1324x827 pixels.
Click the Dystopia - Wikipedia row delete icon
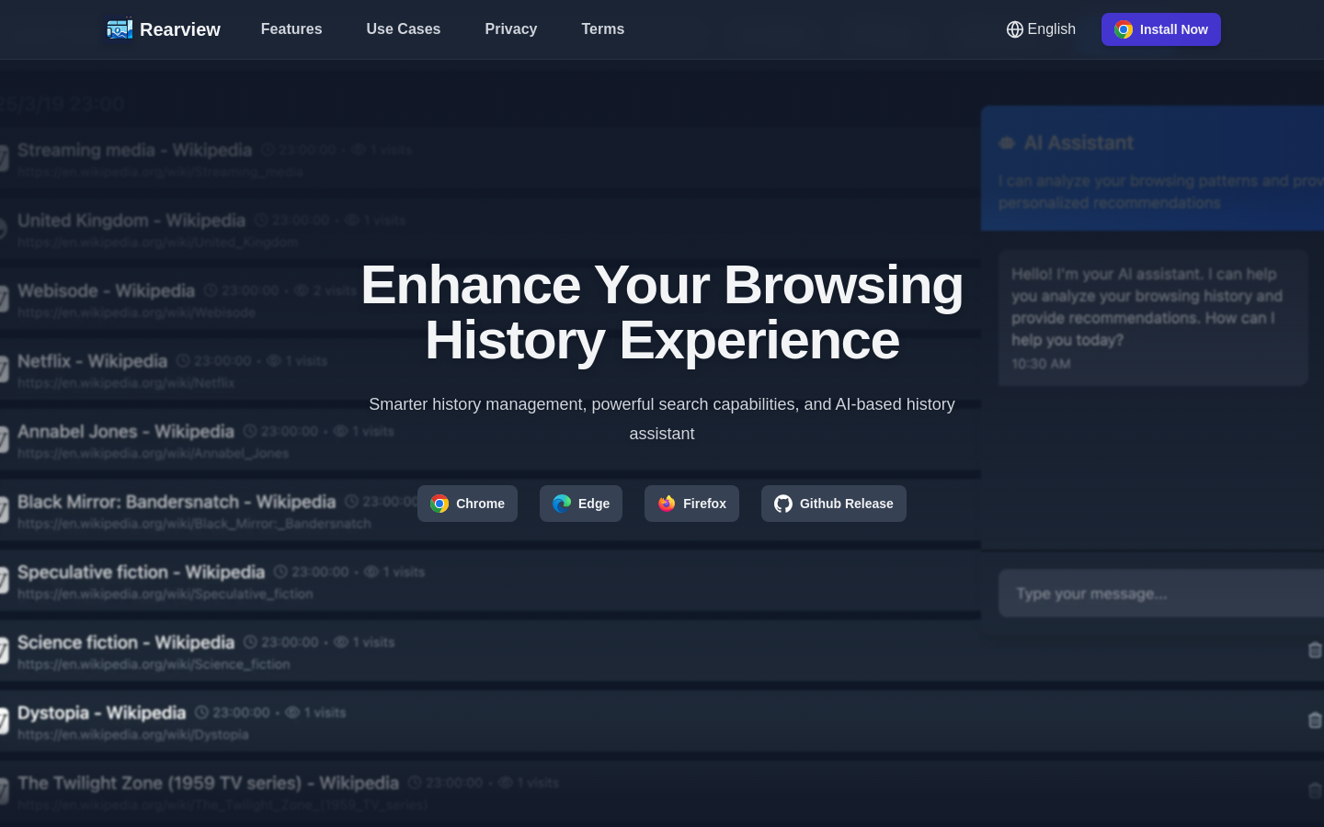pyautogui.click(x=1315, y=720)
